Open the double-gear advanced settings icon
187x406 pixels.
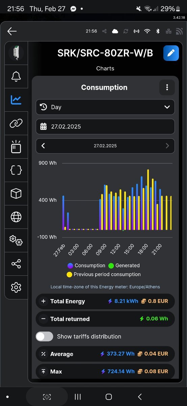pyautogui.click(x=16, y=240)
